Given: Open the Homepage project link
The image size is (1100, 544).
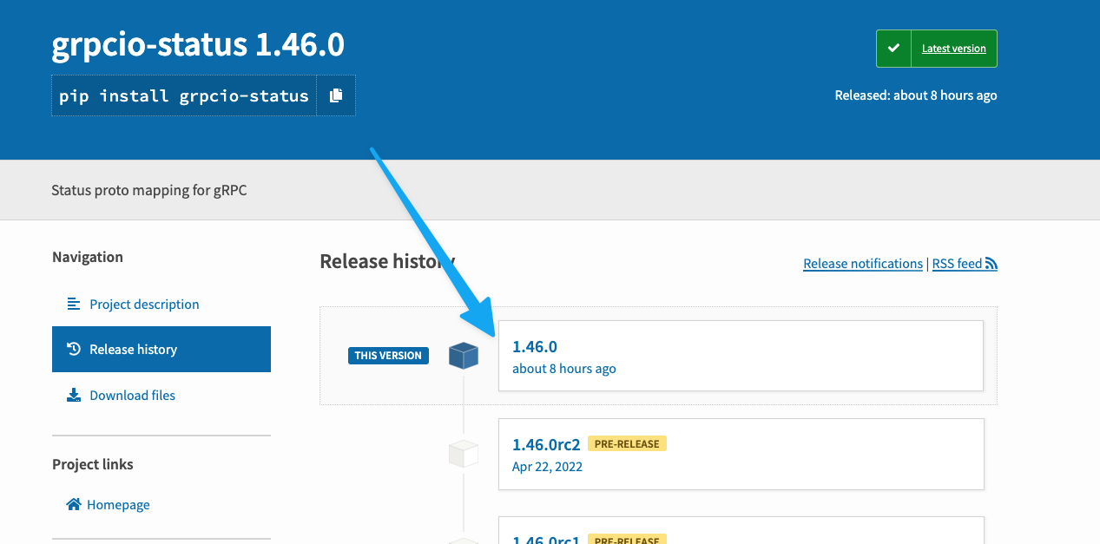Looking at the screenshot, I should [118, 504].
